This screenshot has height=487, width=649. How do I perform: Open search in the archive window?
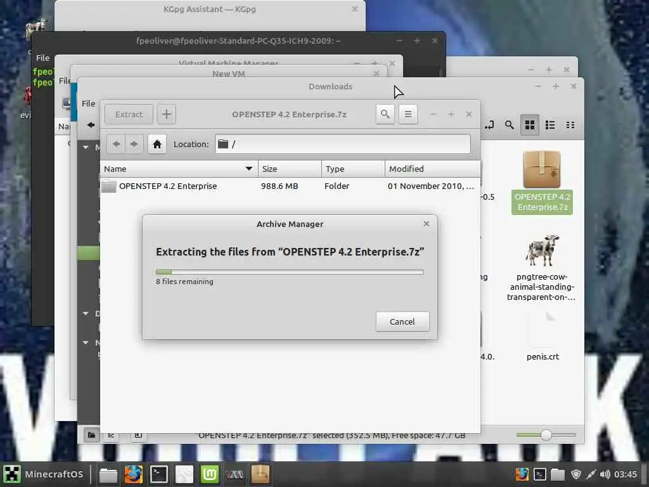[385, 114]
